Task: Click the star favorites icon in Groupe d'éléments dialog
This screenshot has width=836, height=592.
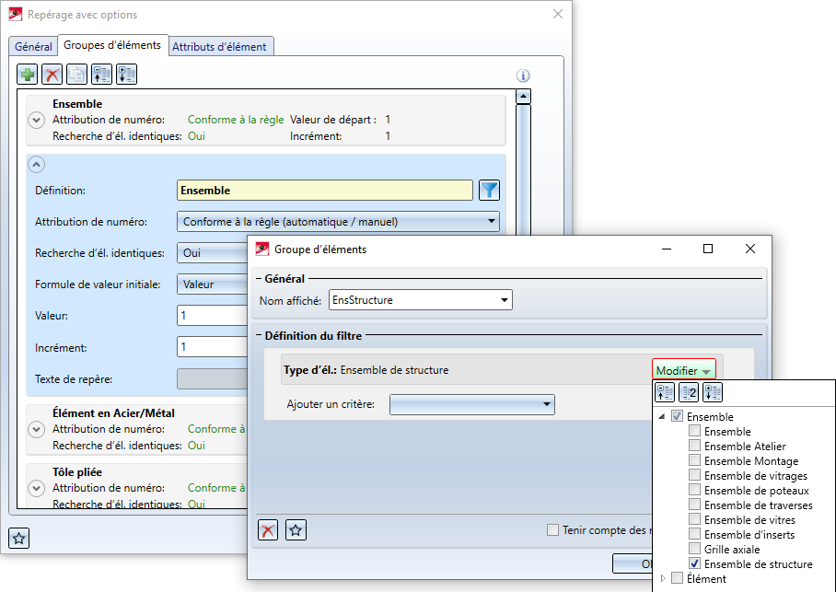Action: [x=296, y=529]
